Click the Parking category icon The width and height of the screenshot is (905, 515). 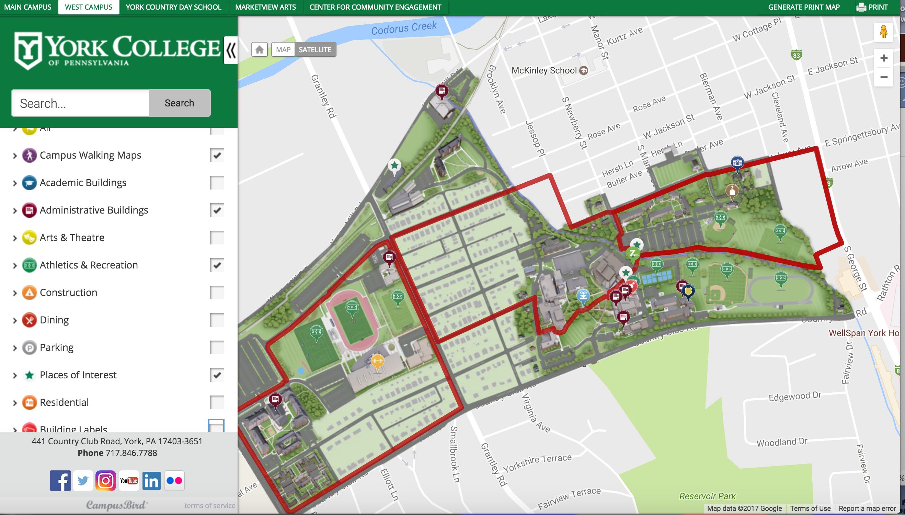point(29,347)
